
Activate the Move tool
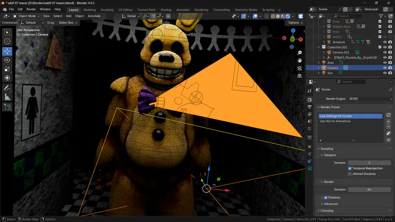pos(7,51)
